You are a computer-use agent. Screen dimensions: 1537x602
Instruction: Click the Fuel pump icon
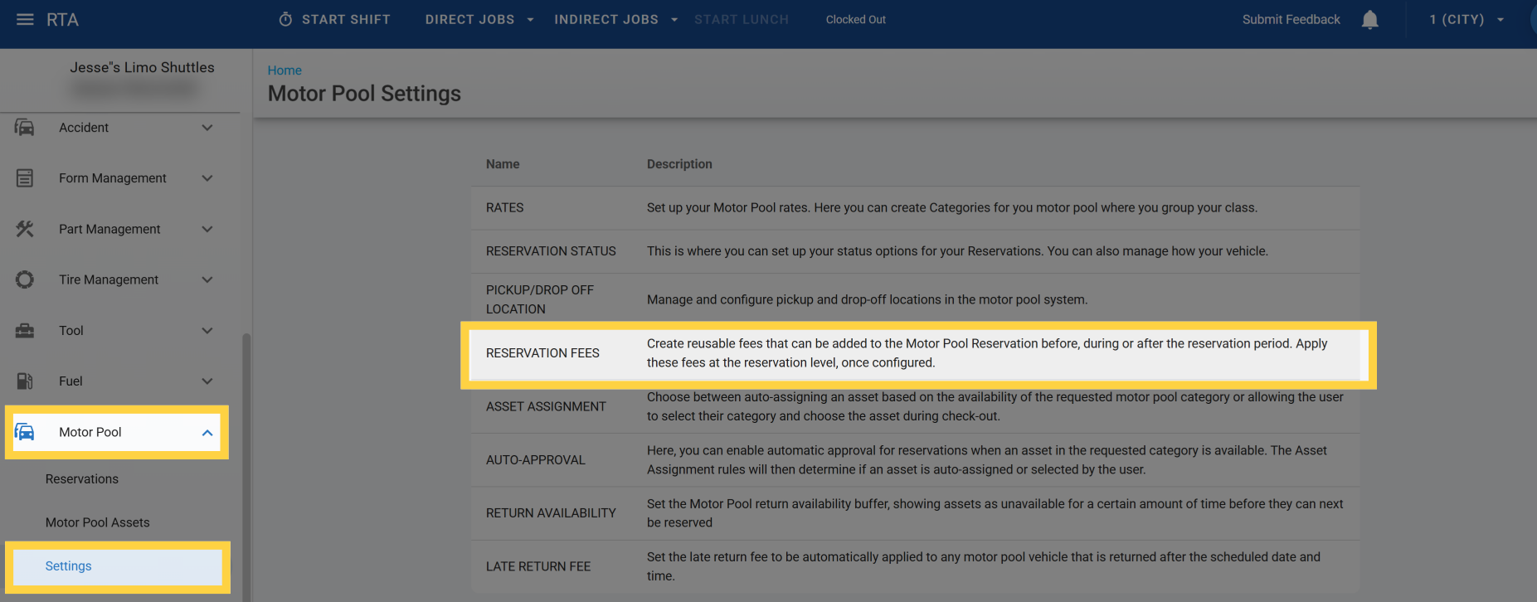pyautogui.click(x=25, y=381)
